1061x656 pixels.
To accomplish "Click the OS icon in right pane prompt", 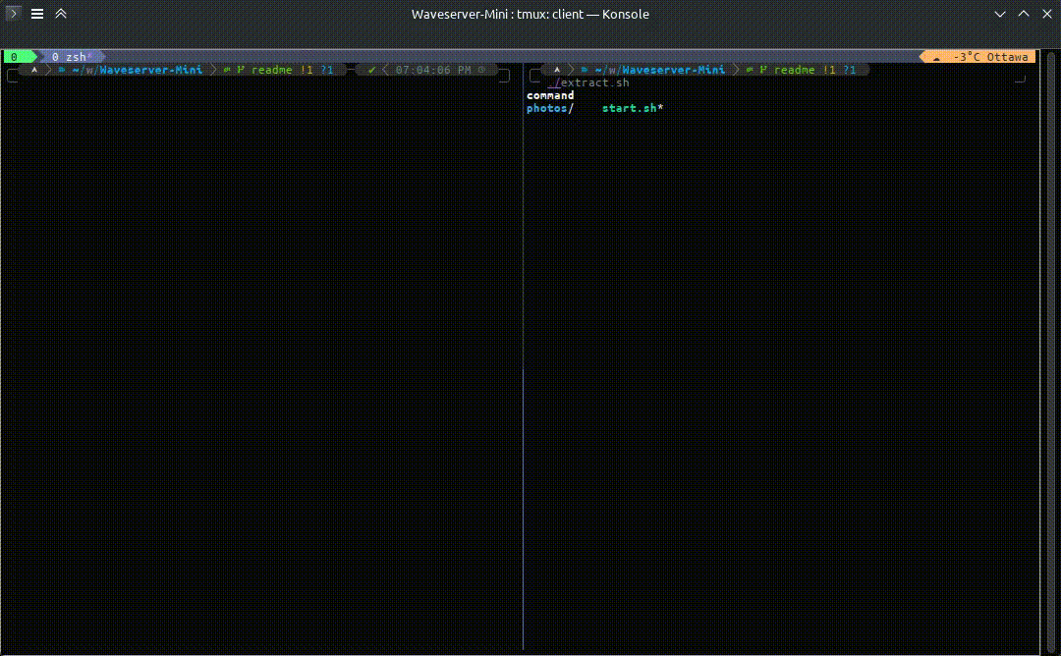I will coord(558,70).
